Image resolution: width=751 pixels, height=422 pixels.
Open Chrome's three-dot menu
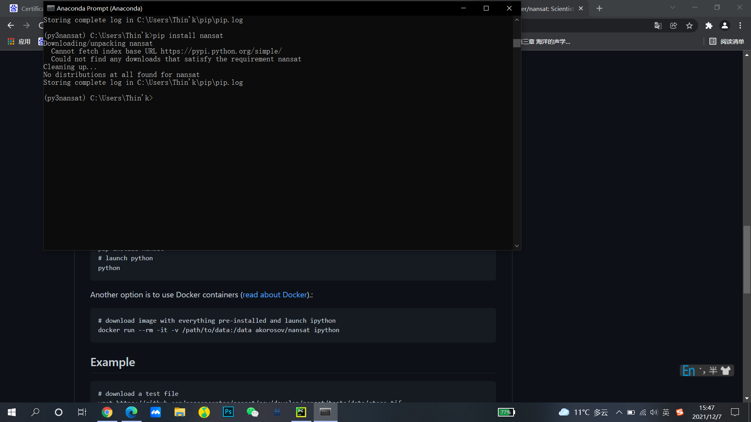pyautogui.click(x=740, y=25)
